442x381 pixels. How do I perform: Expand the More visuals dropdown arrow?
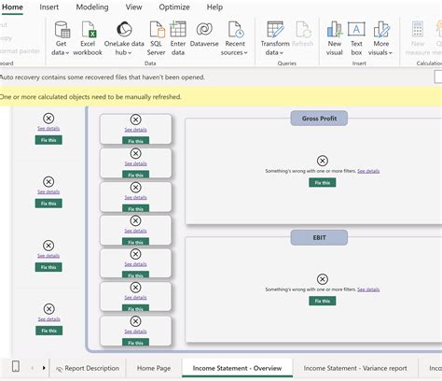(x=391, y=53)
